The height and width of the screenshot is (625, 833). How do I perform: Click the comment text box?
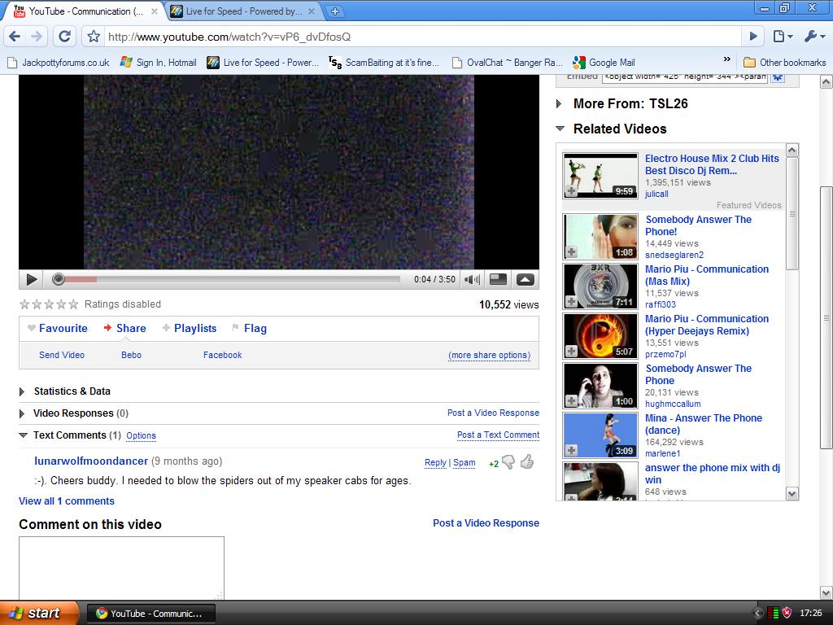pos(122,568)
